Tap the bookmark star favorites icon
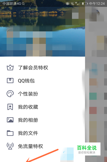107x162 pixels. 10,107
